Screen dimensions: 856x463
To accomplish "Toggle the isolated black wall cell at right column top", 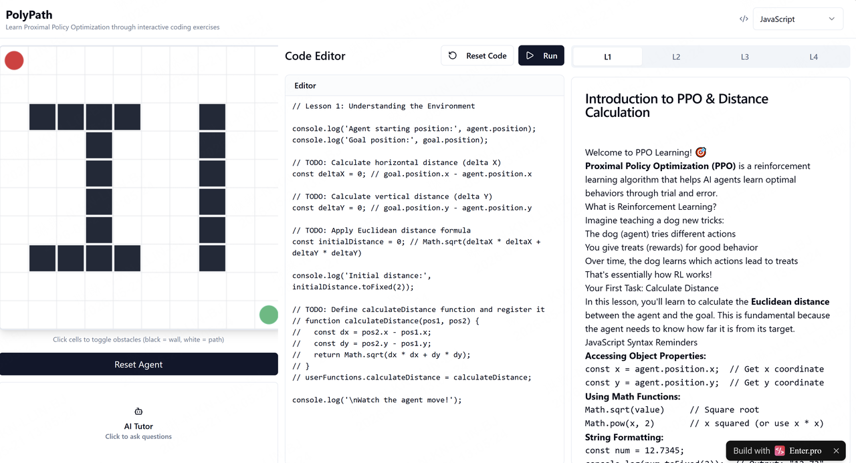I will point(212,117).
